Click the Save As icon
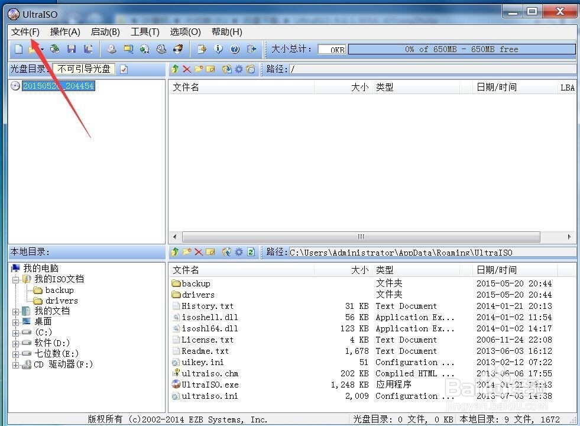580x426 pixels. pos(89,49)
